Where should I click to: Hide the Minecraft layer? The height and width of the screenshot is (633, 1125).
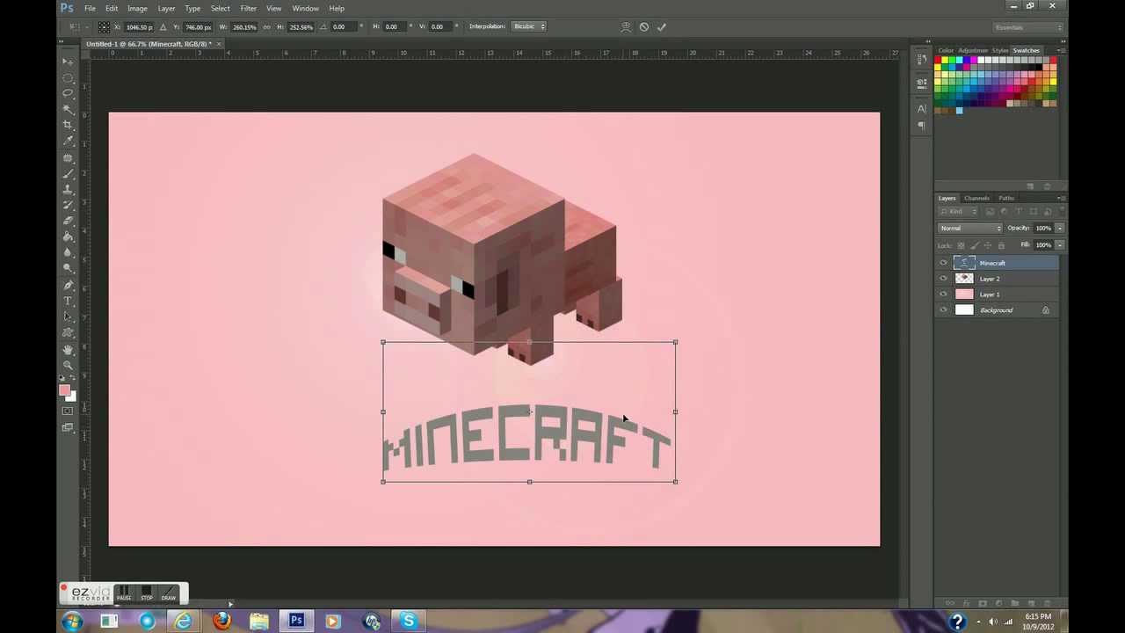coord(943,263)
